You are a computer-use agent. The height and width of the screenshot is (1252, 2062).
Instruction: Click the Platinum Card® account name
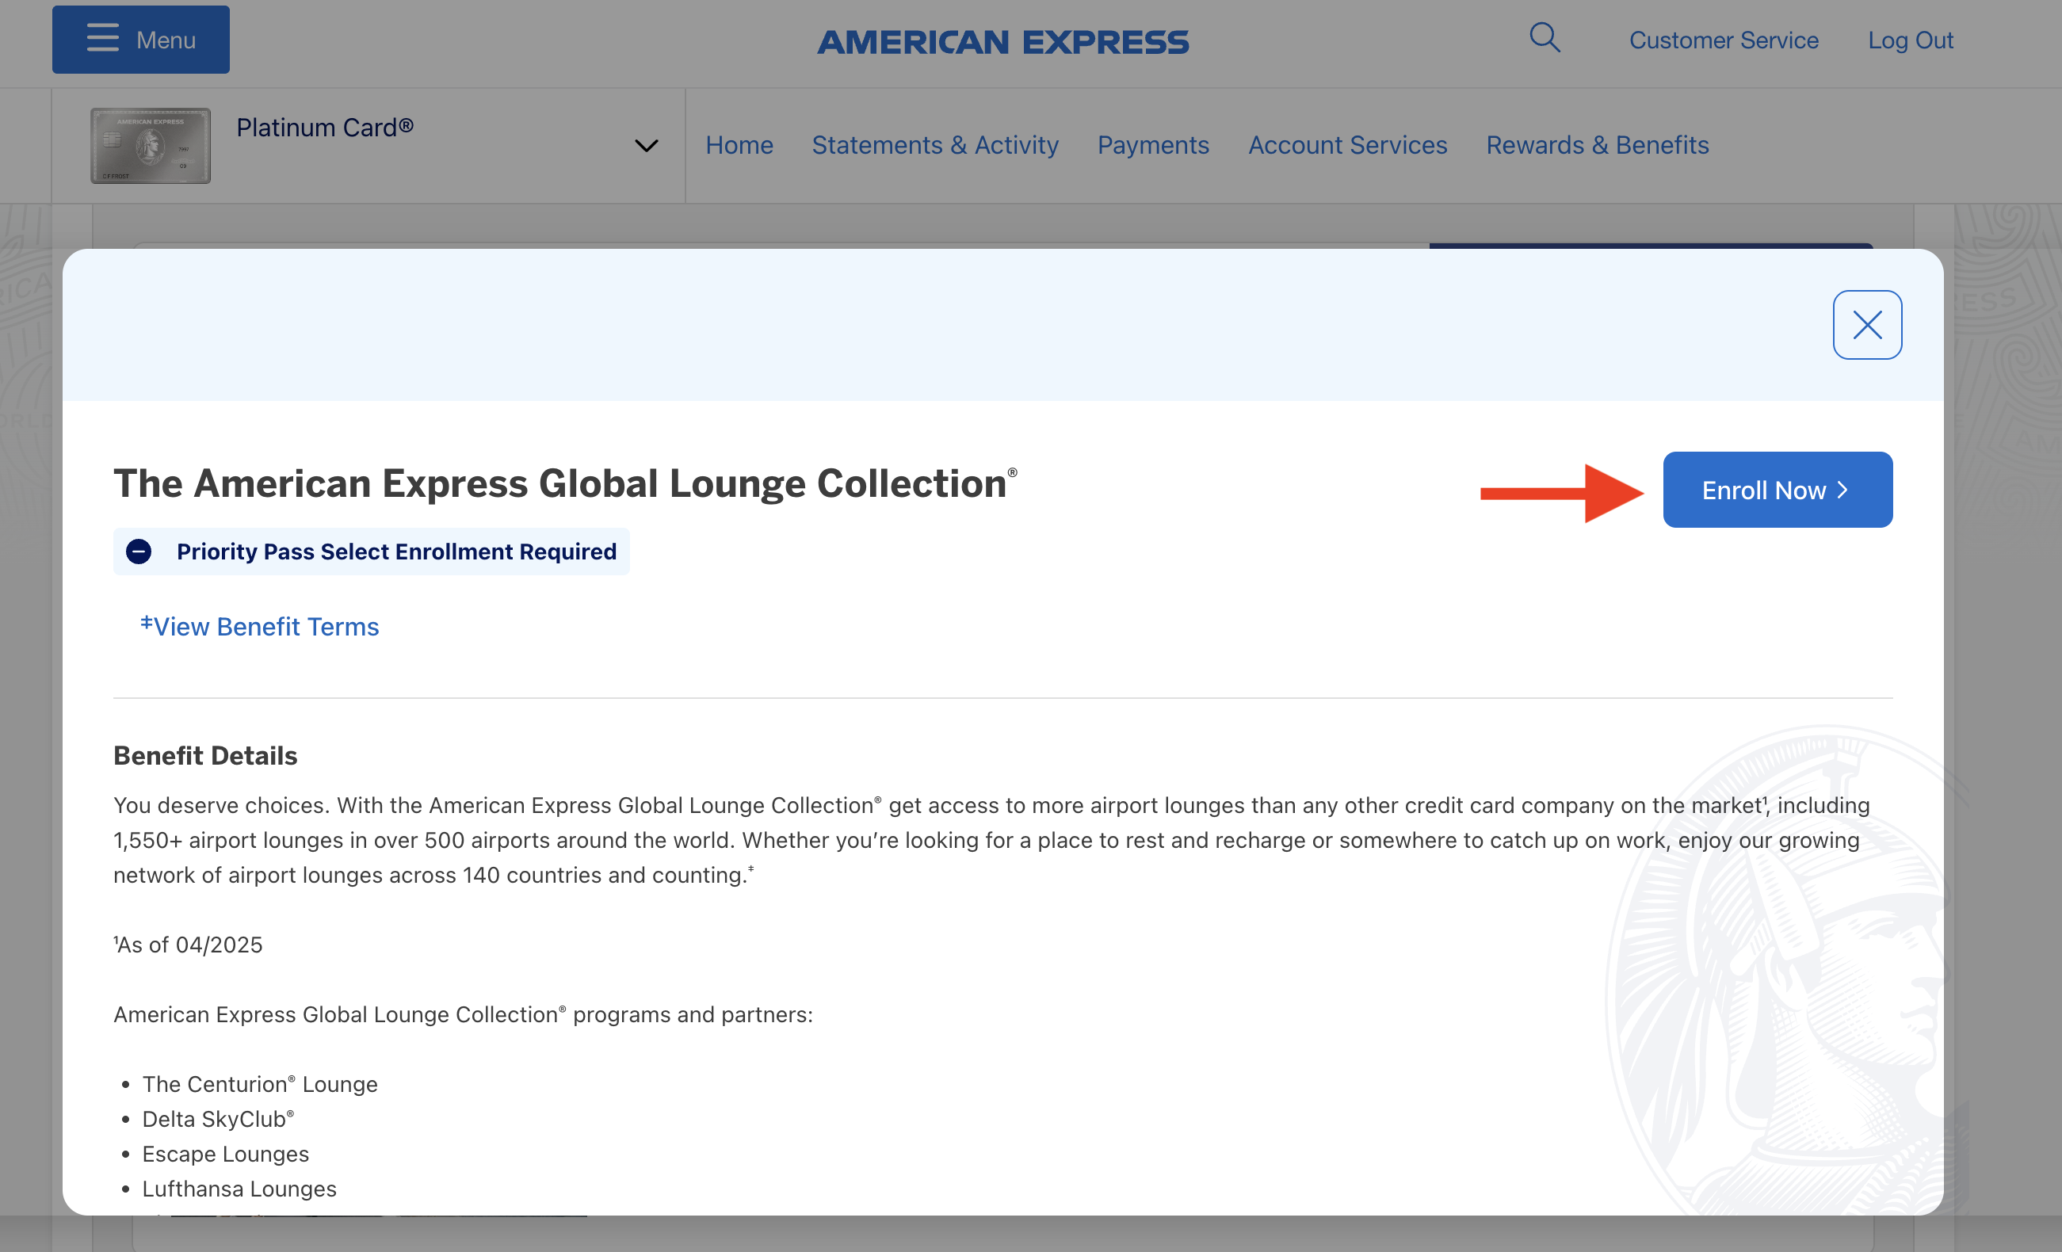(325, 128)
